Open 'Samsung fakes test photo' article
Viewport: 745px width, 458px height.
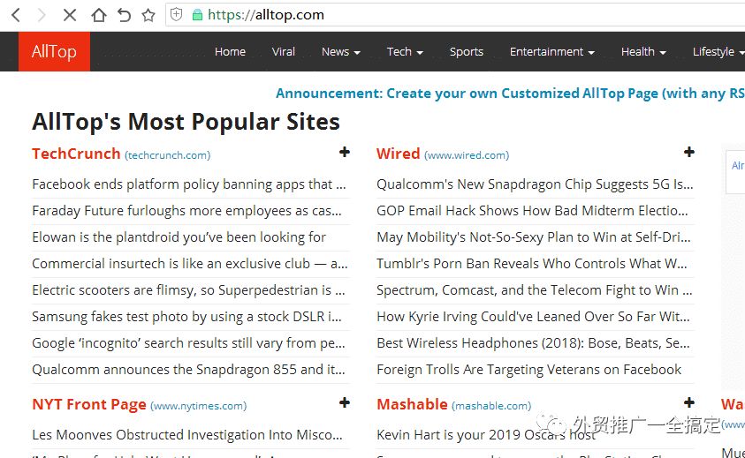point(186,317)
